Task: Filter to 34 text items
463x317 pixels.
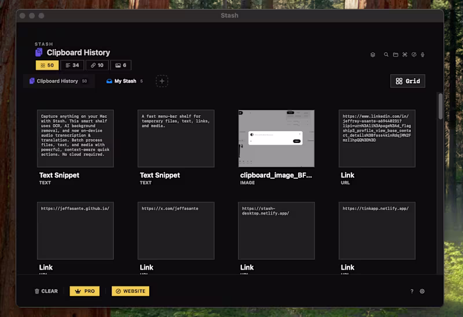Action: coord(72,65)
